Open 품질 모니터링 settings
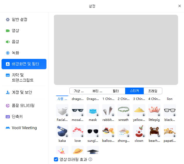 (x=23, y=105)
